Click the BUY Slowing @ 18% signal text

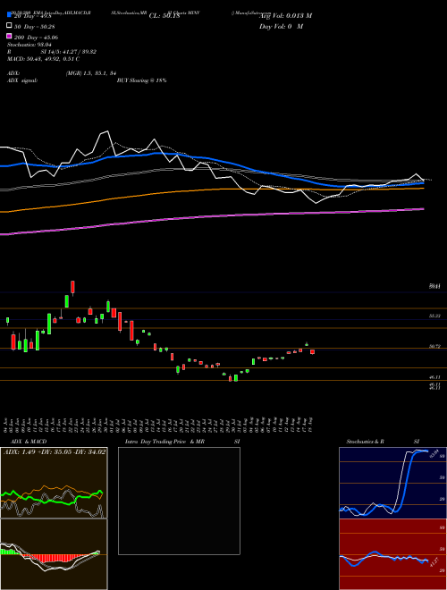coord(142,80)
